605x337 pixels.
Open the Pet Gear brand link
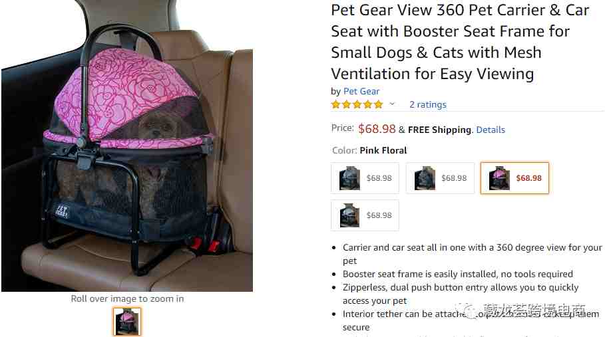pyautogui.click(x=361, y=91)
